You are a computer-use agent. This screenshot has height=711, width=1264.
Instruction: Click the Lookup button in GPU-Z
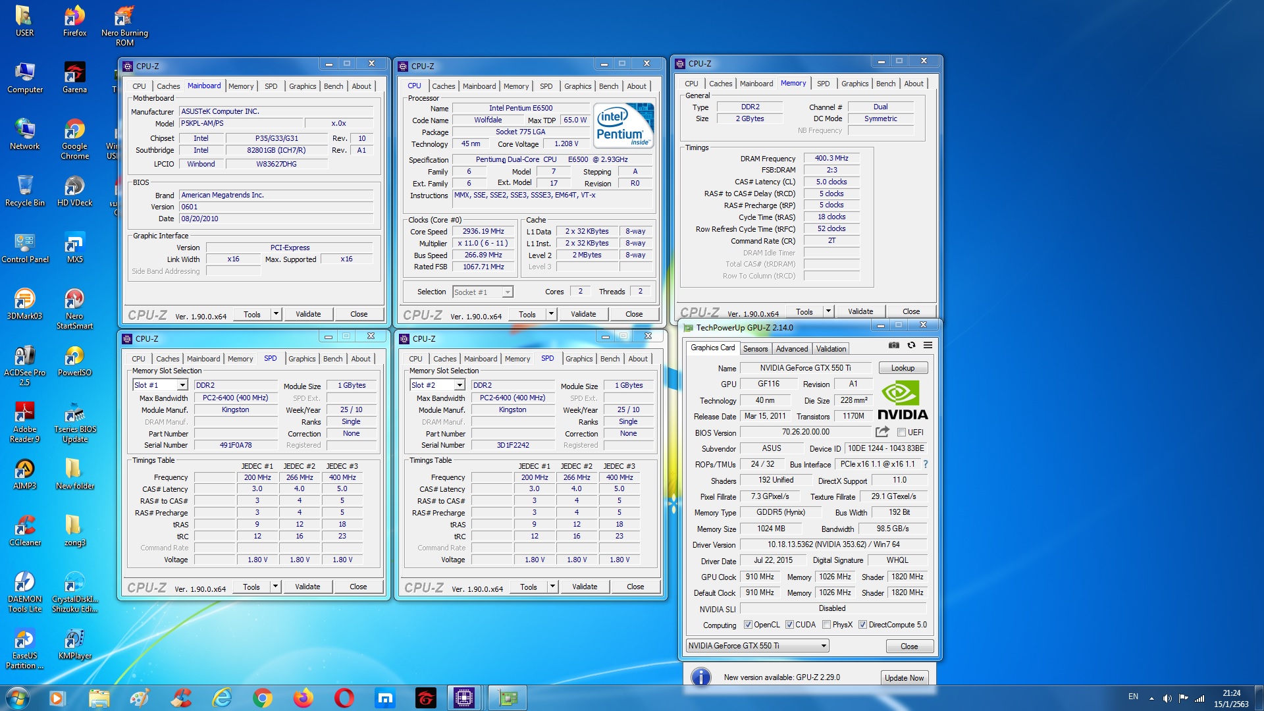pyautogui.click(x=903, y=368)
